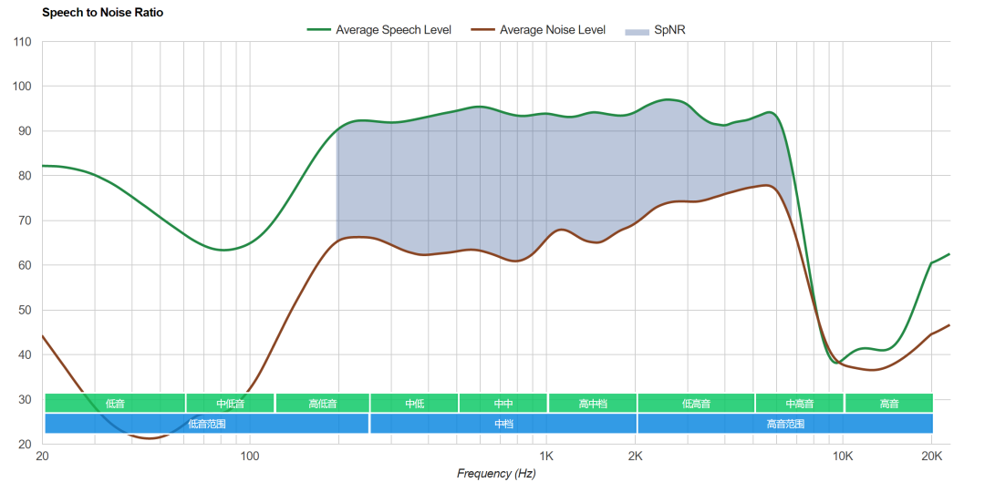Select the blue 高音范围 range bar
985x482 pixels.
pyautogui.click(x=785, y=424)
